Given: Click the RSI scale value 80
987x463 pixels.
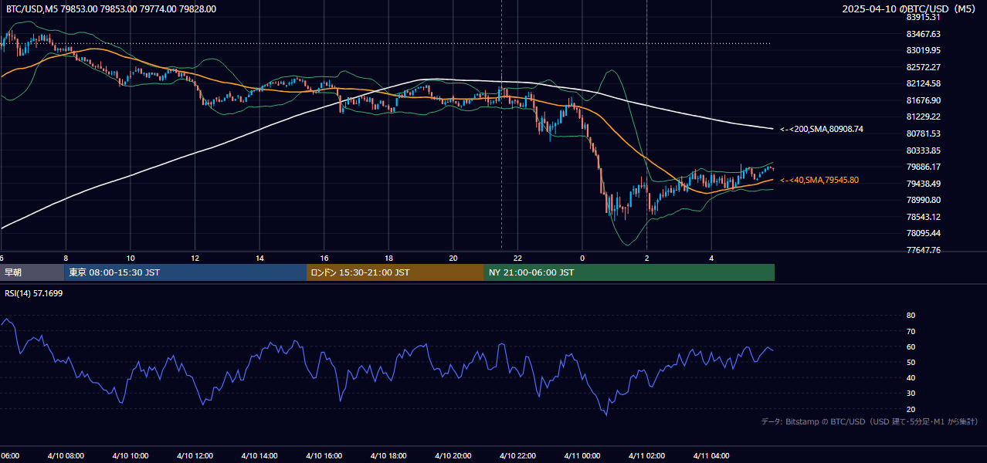Looking at the screenshot, I should coord(911,316).
